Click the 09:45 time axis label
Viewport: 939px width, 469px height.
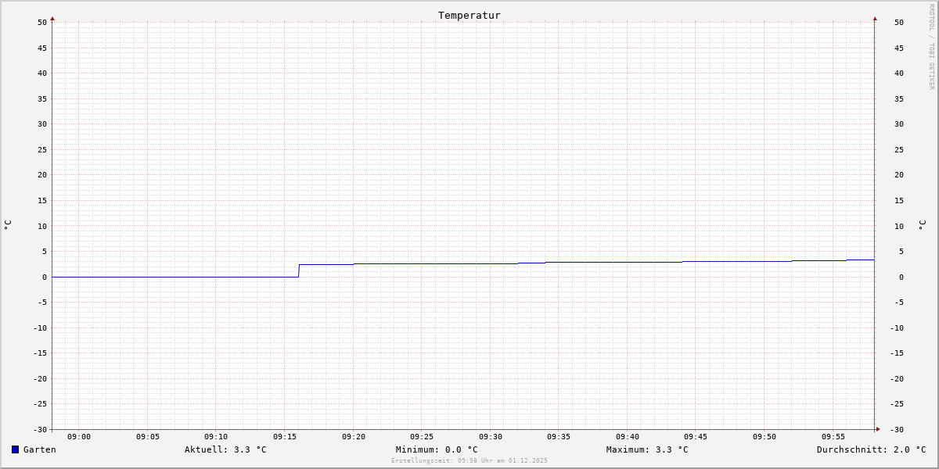696,437
